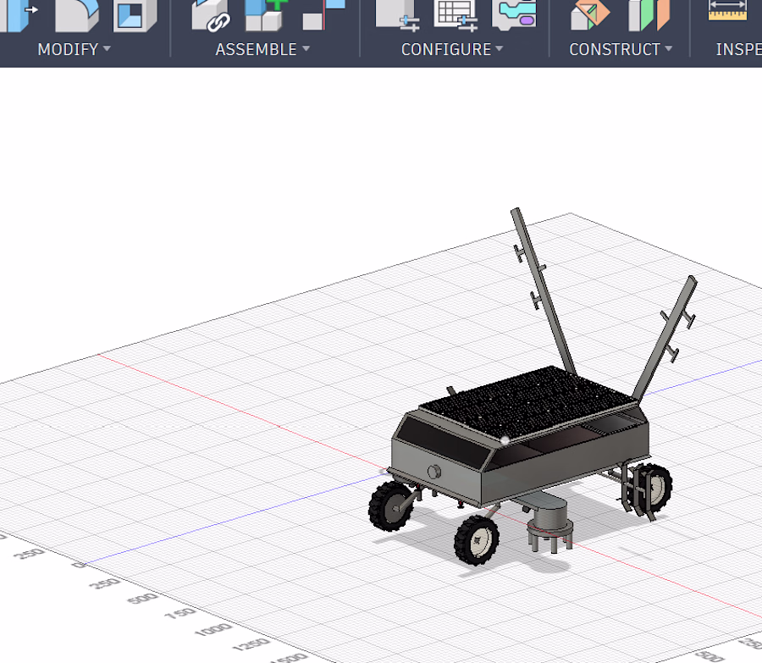This screenshot has width=762, height=663.
Task: Open the CONSTRUCT dropdown menu
Action: click(x=621, y=49)
